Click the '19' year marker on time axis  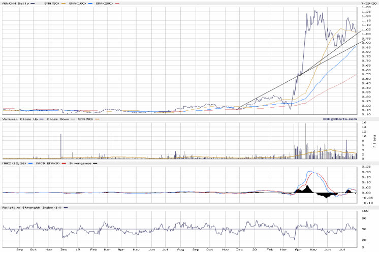(x=78, y=249)
